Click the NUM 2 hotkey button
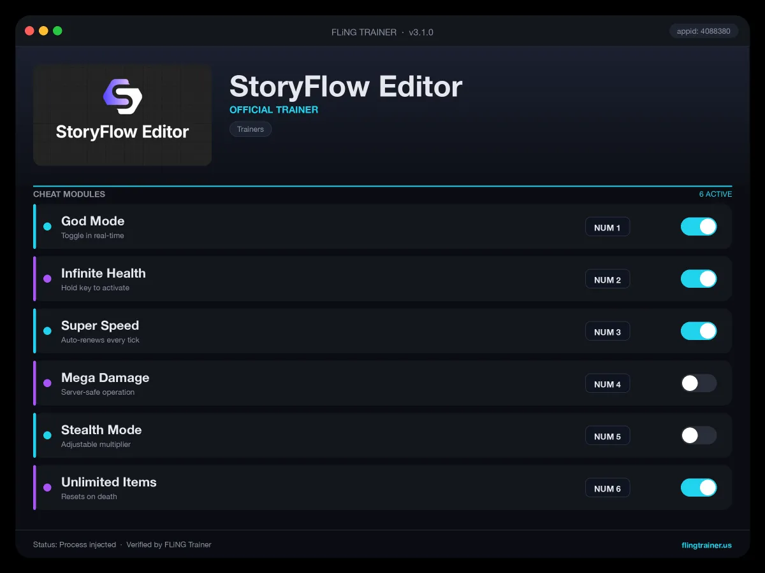This screenshot has width=765, height=573. (x=608, y=279)
